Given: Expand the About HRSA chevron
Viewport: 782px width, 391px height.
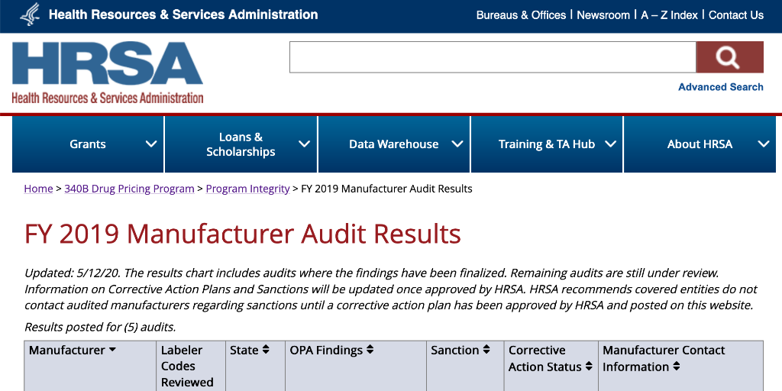Looking at the screenshot, I should [x=764, y=144].
